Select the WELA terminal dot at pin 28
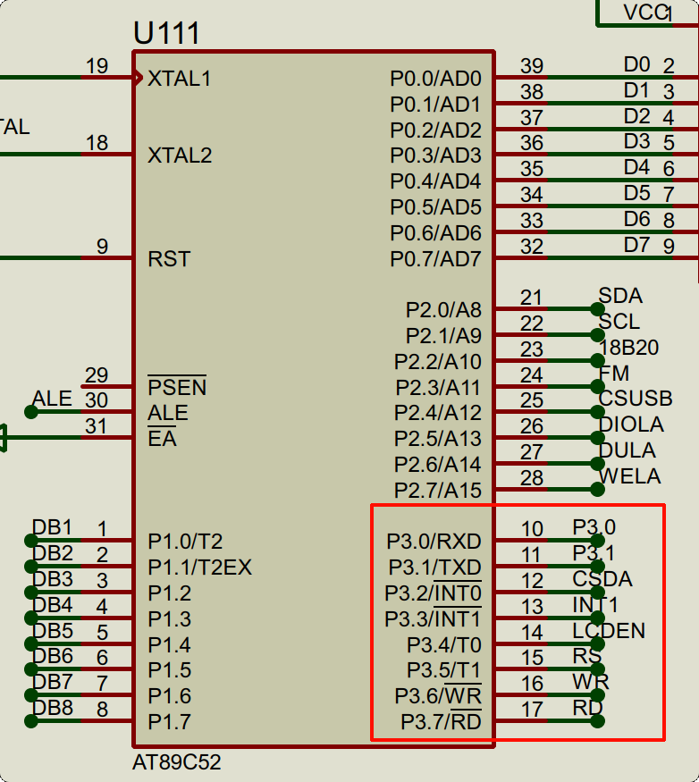This screenshot has height=782, width=699. 596,489
